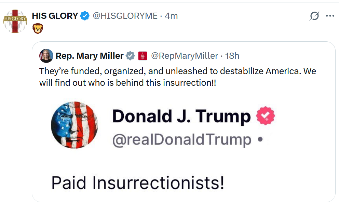Click the lion emoji in the post
The width and height of the screenshot is (339, 204).
[x=38, y=29]
